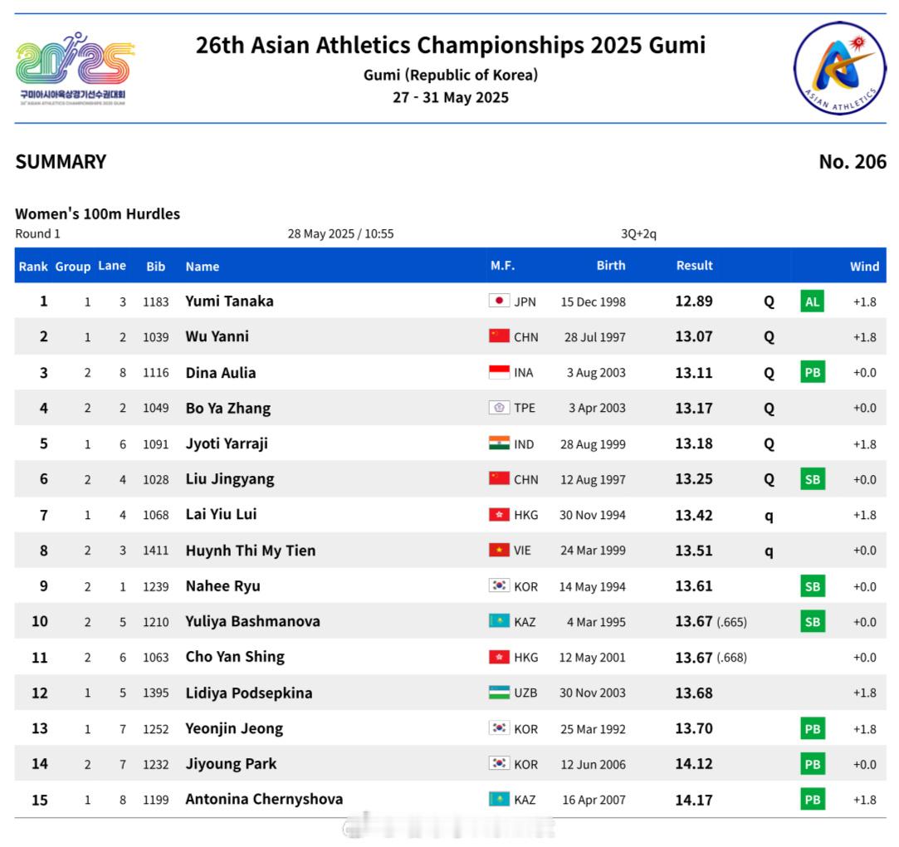The width and height of the screenshot is (899, 847).
Task: Click the Uzbekistan flag beside UZB
Action: tap(499, 693)
